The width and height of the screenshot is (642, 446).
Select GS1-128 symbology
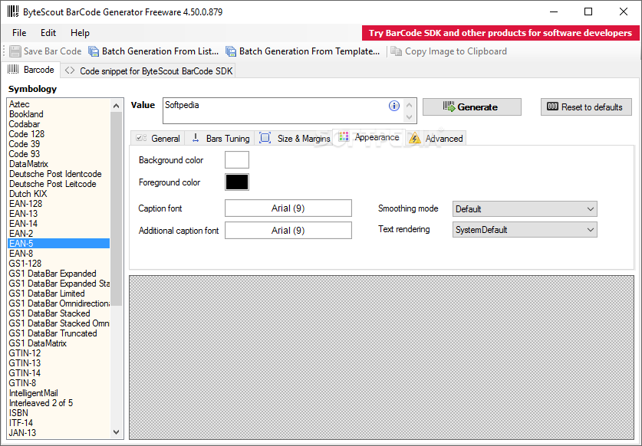pos(58,264)
